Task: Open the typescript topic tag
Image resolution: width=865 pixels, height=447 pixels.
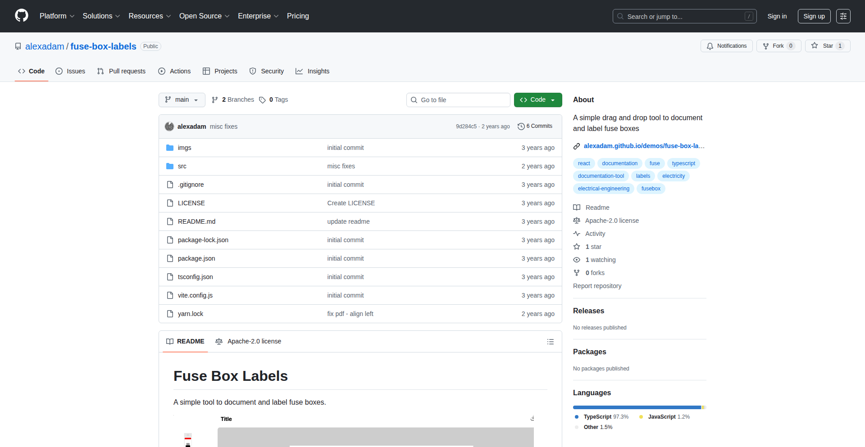Action: pyautogui.click(x=683, y=163)
